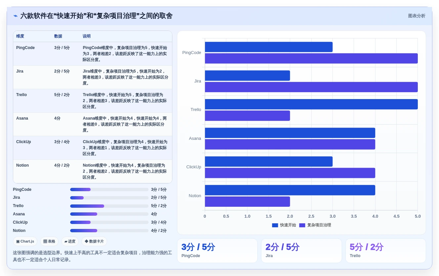Click the Trello table row name
The height and width of the screenshot is (276, 439).
[22, 95]
